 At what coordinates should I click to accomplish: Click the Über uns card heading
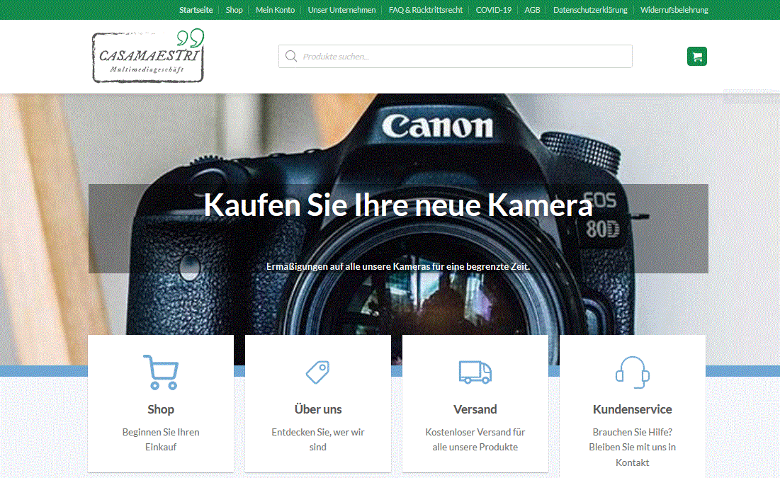click(x=318, y=409)
